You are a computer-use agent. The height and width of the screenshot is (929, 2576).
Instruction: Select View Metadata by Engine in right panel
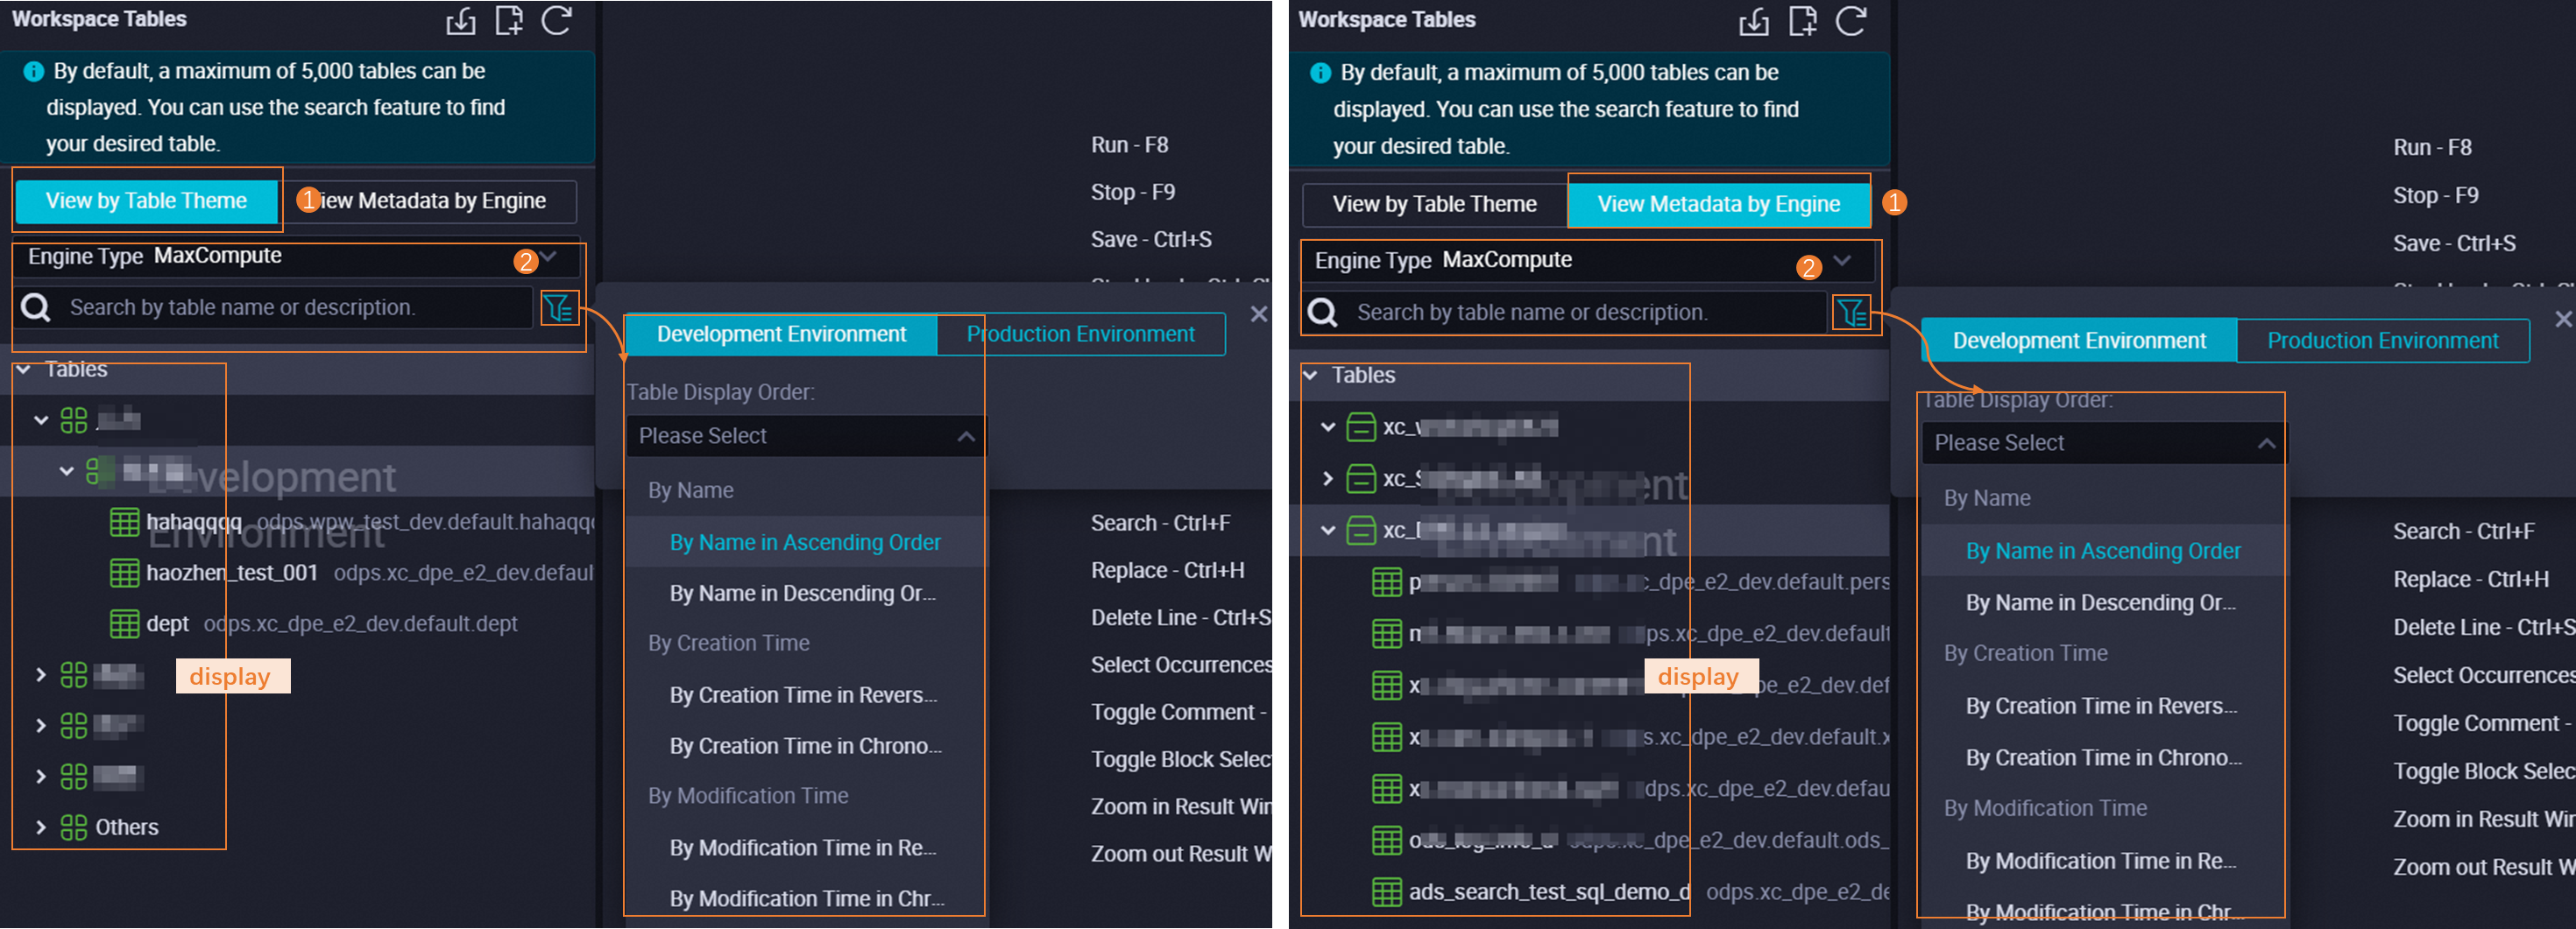[1718, 204]
